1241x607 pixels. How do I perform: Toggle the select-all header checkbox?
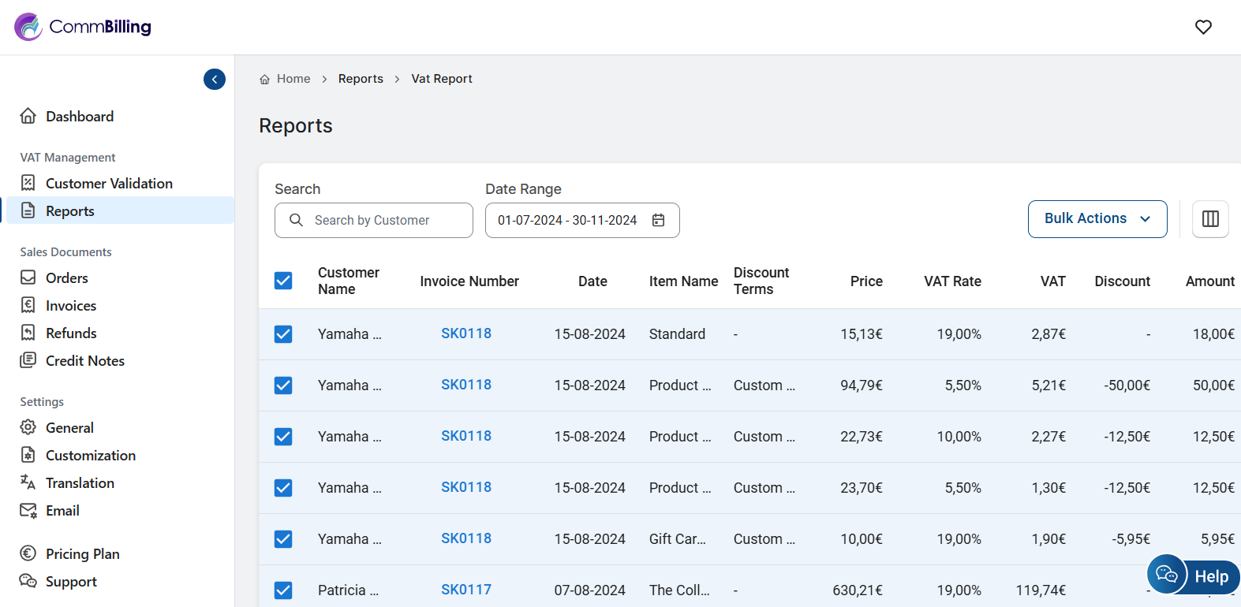[x=283, y=281]
